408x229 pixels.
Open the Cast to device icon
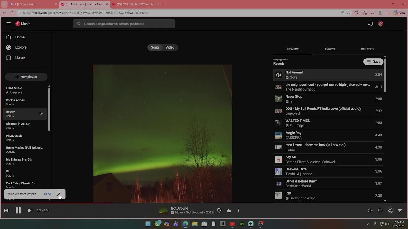click(x=370, y=24)
